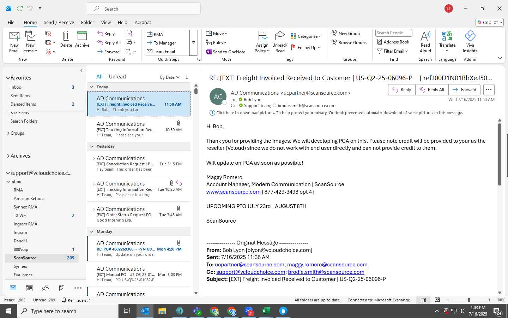This screenshot has width=508, height=318.
Task: Apply the To Manager quick step
Action: point(167,43)
